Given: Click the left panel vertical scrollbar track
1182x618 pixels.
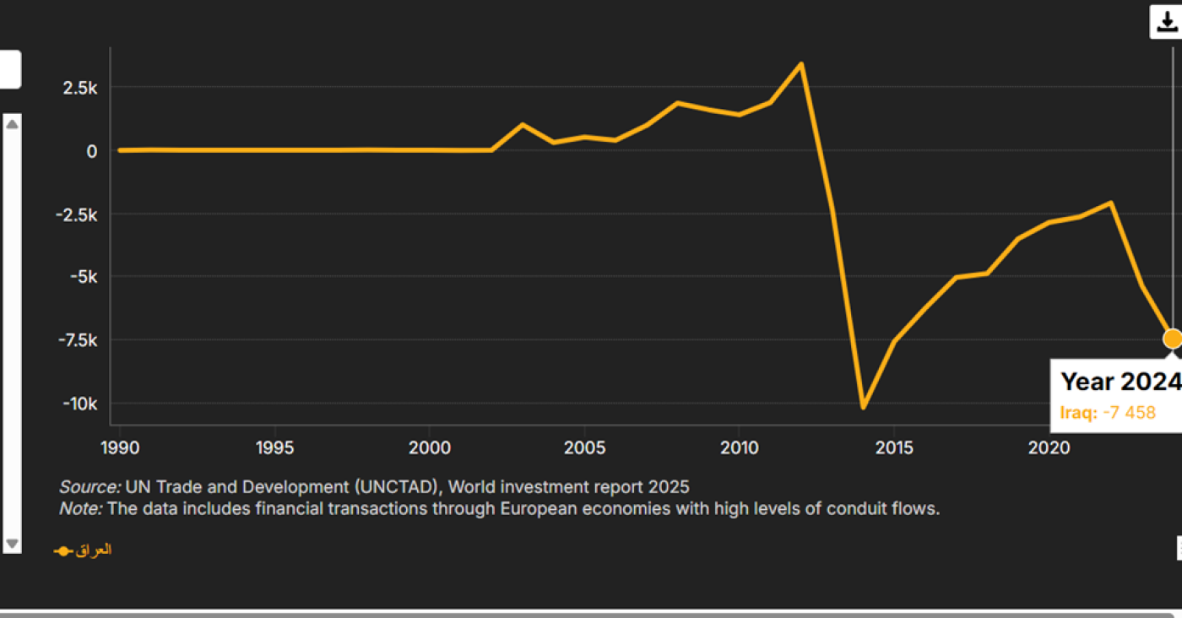Looking at the screenshot, I should point(12,338).
